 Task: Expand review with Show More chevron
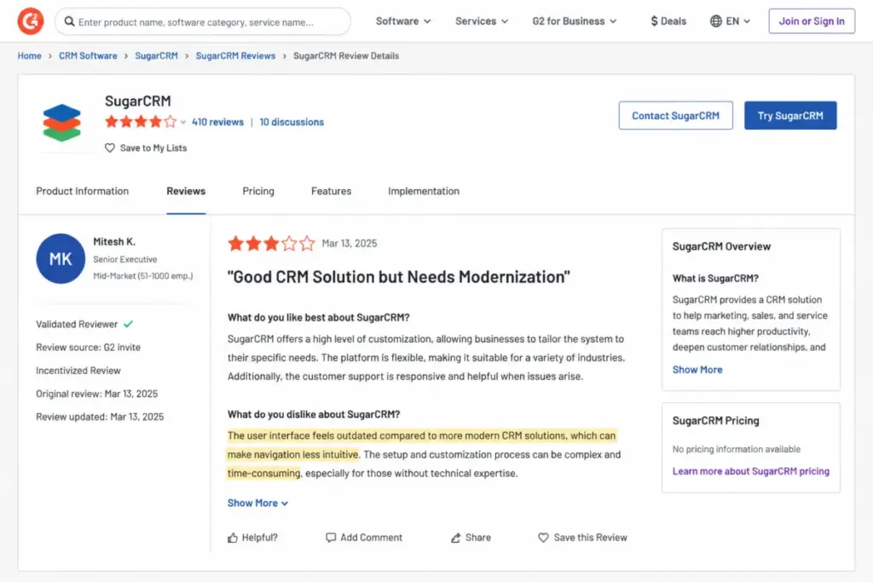click(x=257, y=503)
